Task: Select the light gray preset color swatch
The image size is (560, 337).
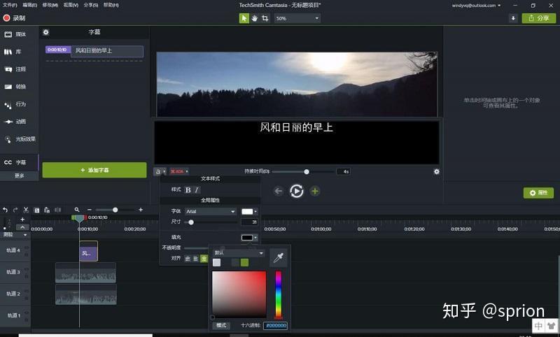Action: tap(216, 263)
